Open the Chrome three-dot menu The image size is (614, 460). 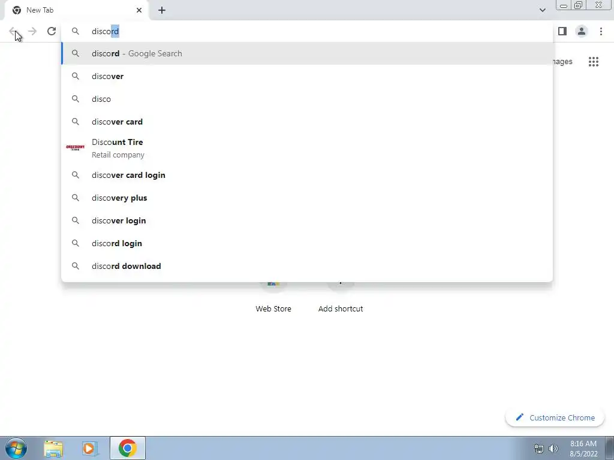coord(601,31)
